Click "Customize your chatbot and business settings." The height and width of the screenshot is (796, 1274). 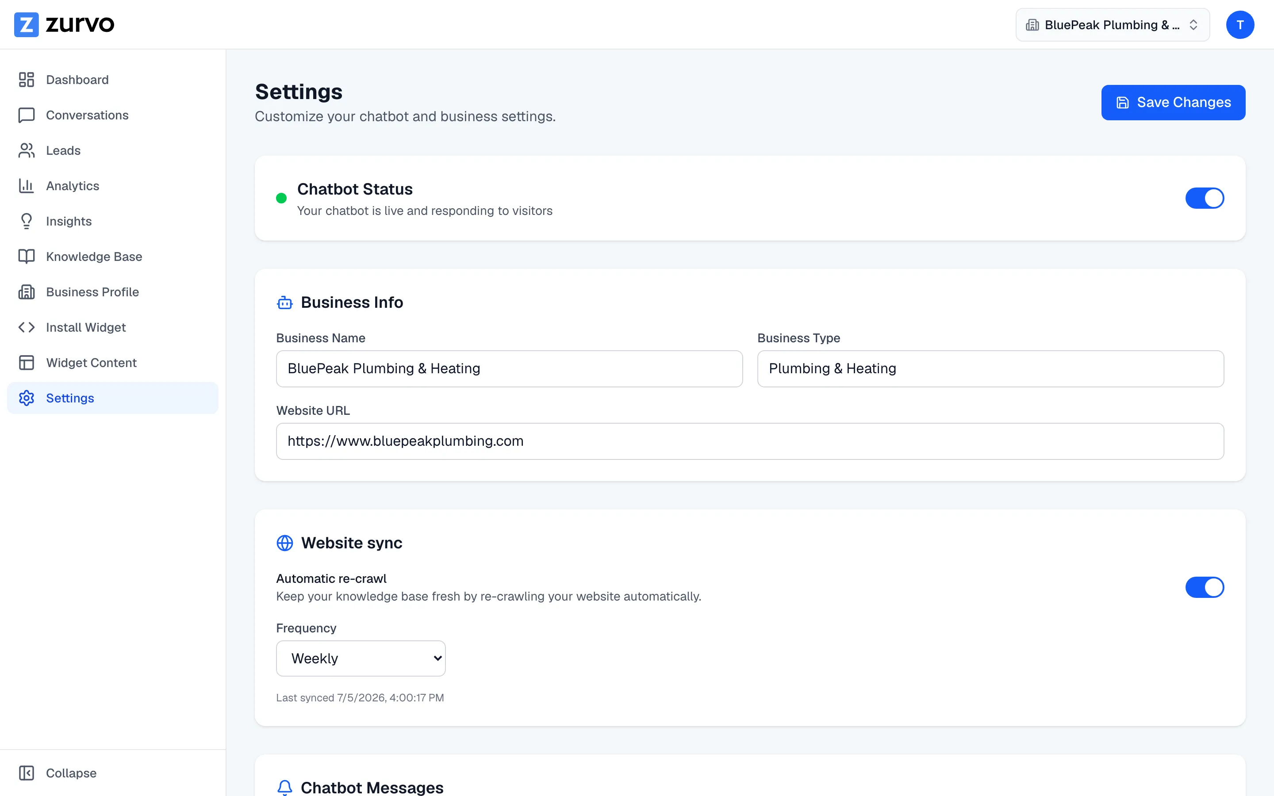[405, 116]
